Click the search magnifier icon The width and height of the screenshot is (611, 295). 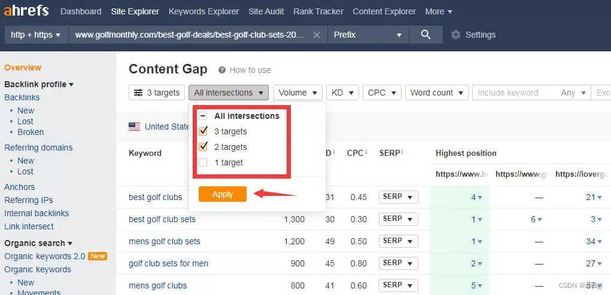pos(425,35)
